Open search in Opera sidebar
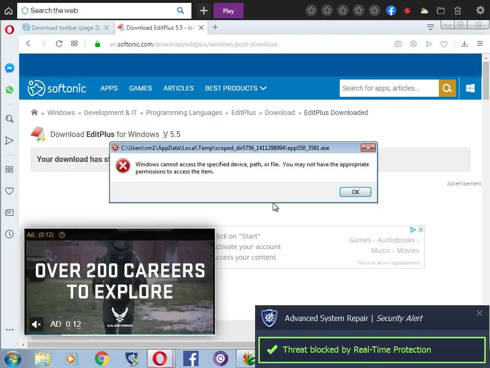 10,119
